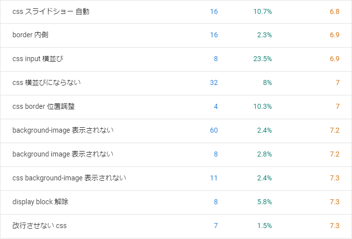Image resolution: width=352 pixels, height=239 pixels.
Task: Click the 1.5% CTR value
Action: coord(264,226)
